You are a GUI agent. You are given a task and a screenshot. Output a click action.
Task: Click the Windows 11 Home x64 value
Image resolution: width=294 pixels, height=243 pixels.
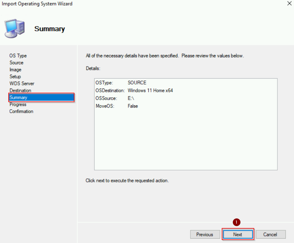click(x=150, y=91)
